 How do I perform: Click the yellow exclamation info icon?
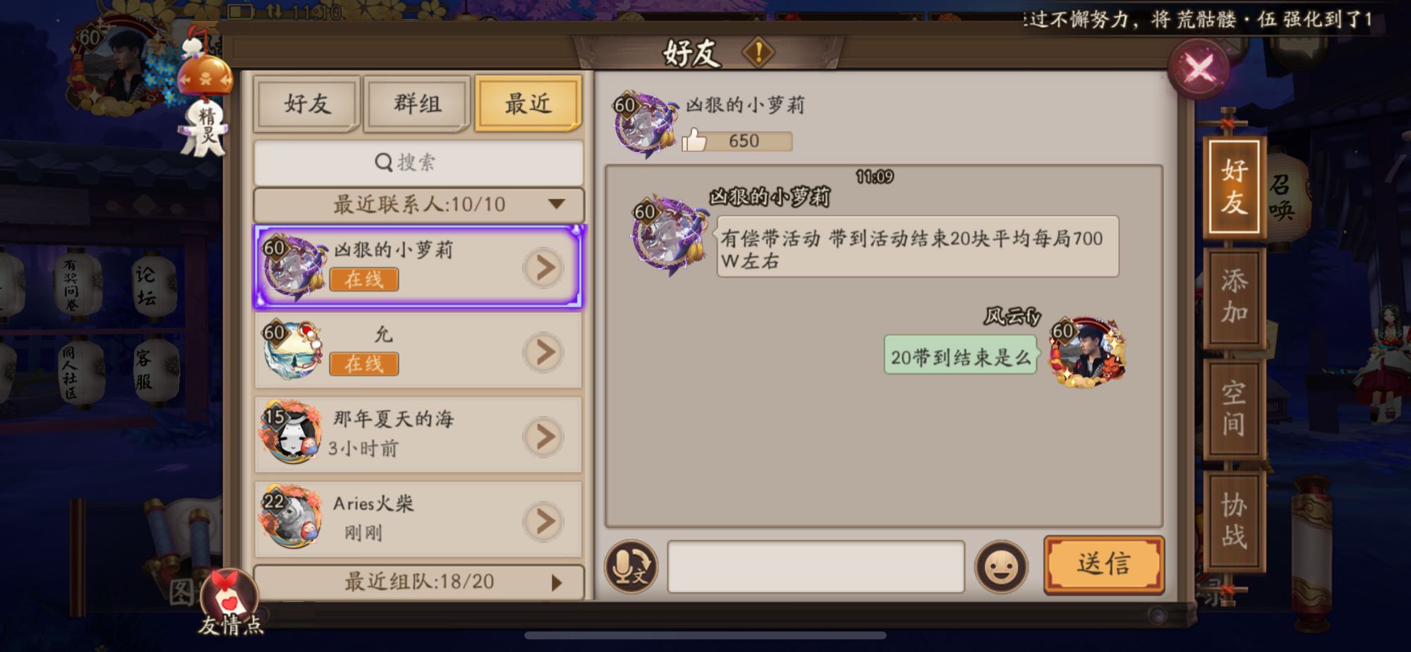[x=758, y=52]
